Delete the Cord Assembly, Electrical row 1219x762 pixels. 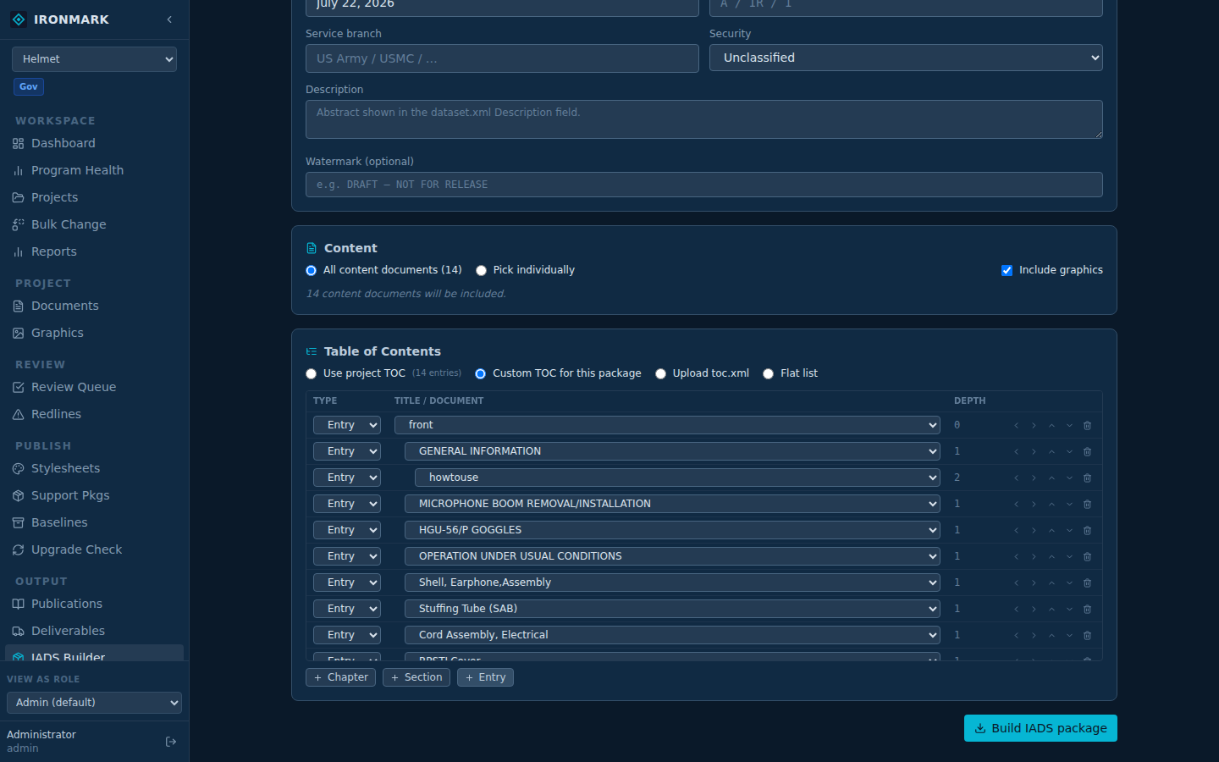[1088, 636]
